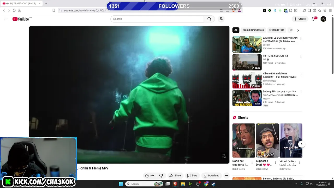Open File Explorer from taskbar
Screen dimensions: 334x188
click(183, 184)
